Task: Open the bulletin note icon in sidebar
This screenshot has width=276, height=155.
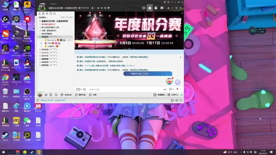Action: coord(51,13)
